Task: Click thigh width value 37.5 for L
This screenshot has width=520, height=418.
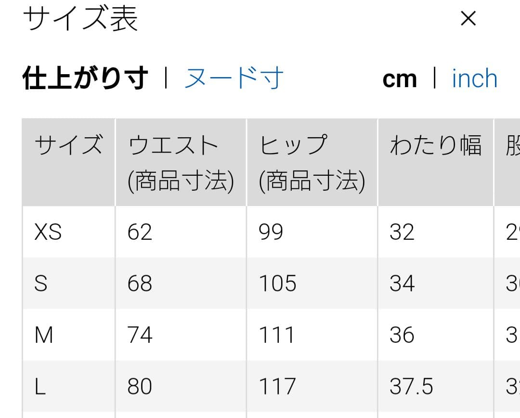Action: (411, 386)
